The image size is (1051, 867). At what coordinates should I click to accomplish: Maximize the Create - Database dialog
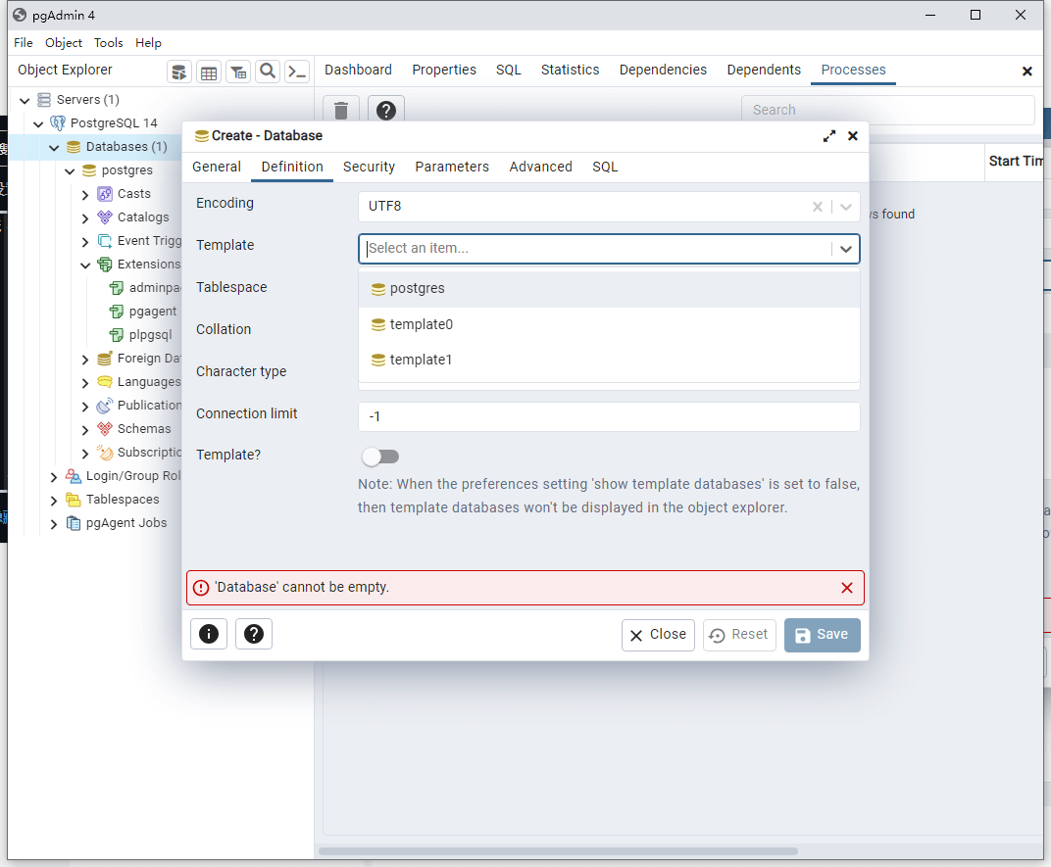[x=829, y=136]
